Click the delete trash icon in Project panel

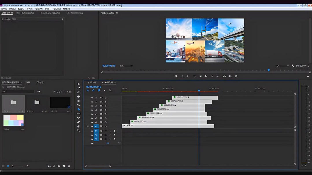coord(69,166)
